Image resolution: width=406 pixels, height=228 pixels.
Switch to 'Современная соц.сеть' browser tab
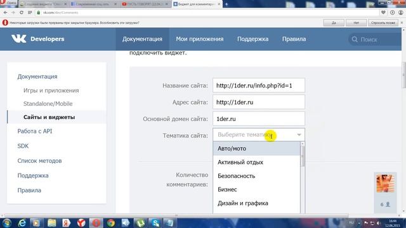94,4
